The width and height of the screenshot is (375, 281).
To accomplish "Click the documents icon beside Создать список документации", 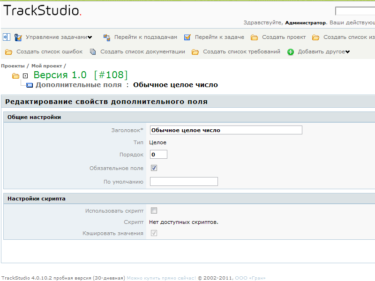I will point(93,52).
